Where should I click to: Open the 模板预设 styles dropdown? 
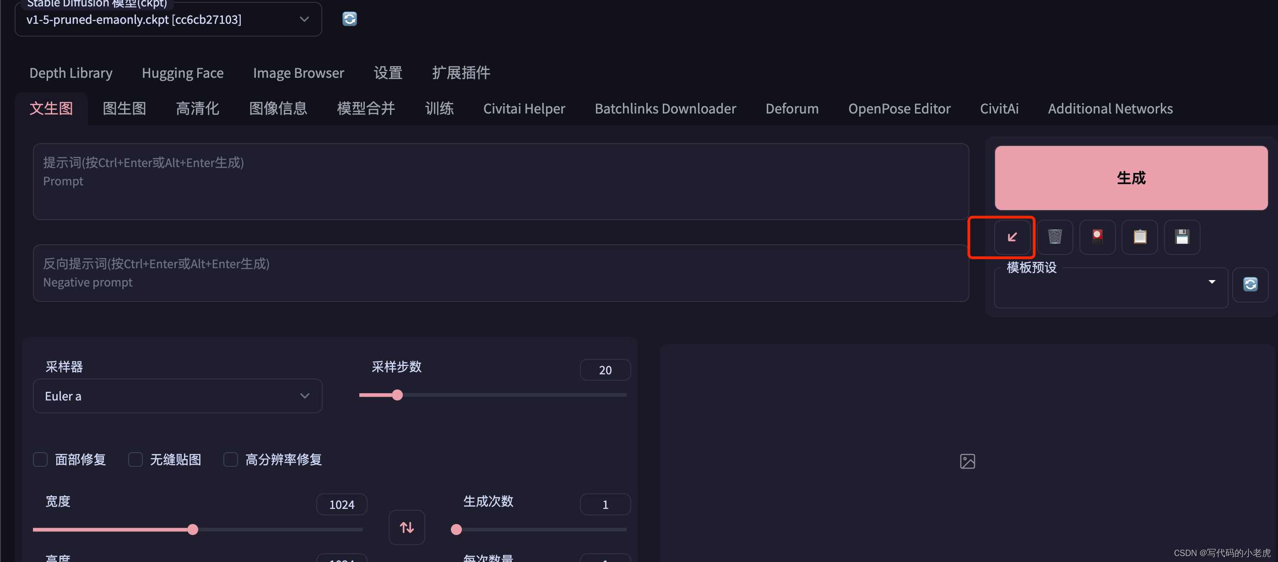[x=1110, y=288]
